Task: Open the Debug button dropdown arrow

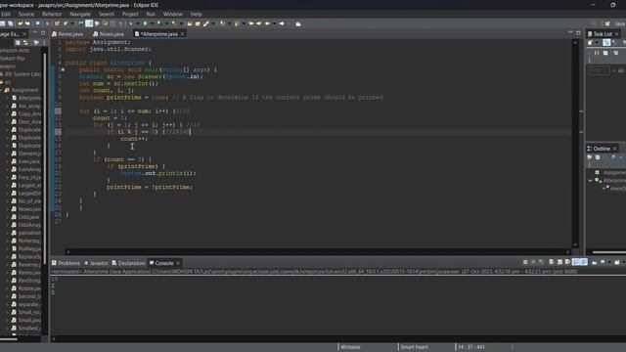Action: (x=138, y=23)
